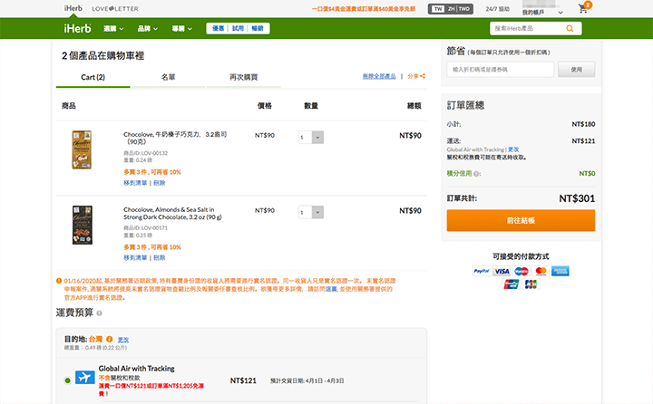Open the milk hazelnut chocolate thumbnail
653x404 pixels.
(x=82, y=149)
